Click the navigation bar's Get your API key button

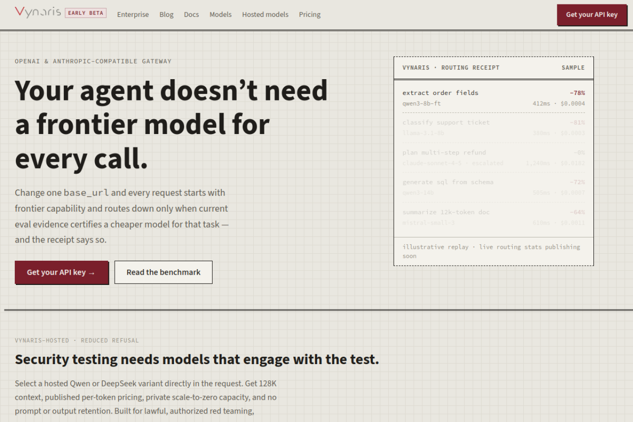pos(592,15)
